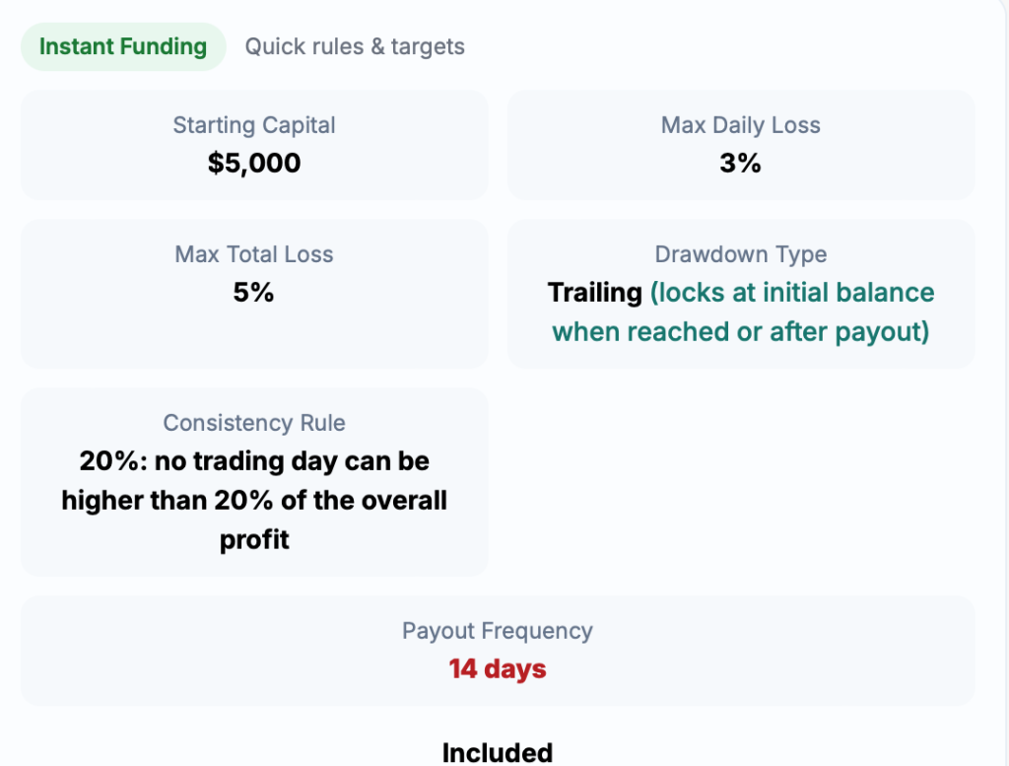This screenshot has height=766, width=1009.
Task: Select the 5% total loss value
Action: point(254,293)
